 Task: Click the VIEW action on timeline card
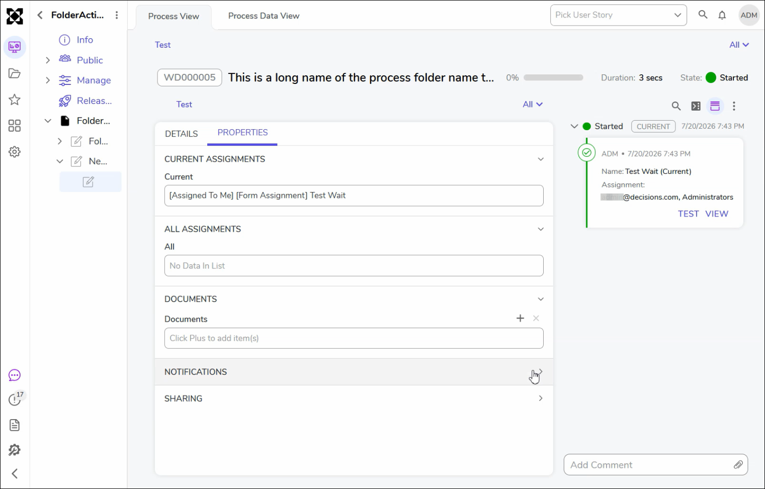click(716, 214)
